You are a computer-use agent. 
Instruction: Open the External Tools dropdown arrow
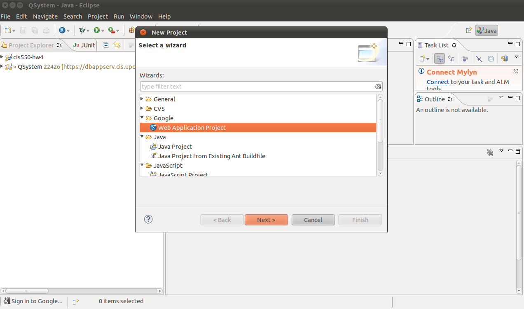pos(118,30)
